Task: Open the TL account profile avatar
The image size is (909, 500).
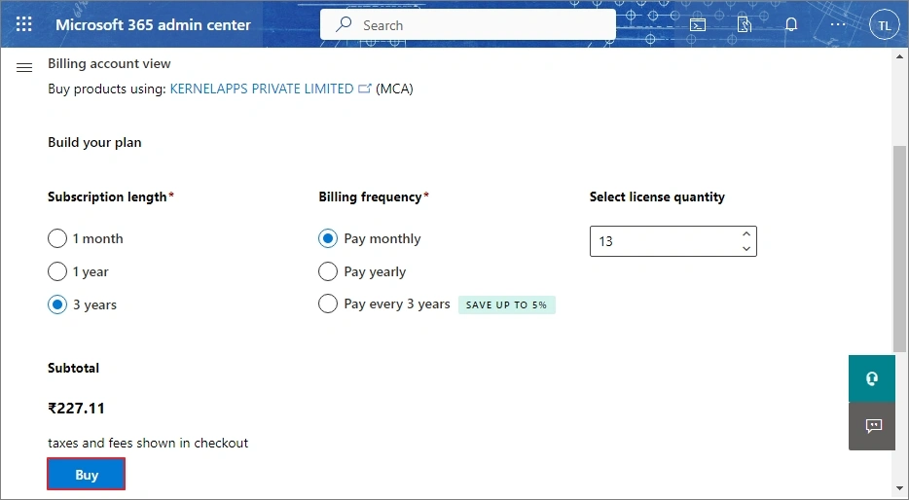Action: point(884,25)
